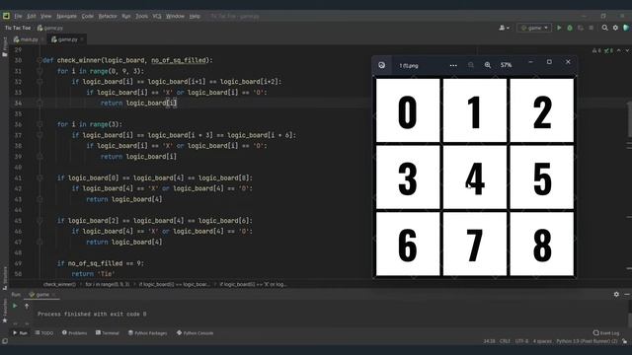Open the Edit menu
The width and height of the screenshot is (632, 355).
(32, 16)
